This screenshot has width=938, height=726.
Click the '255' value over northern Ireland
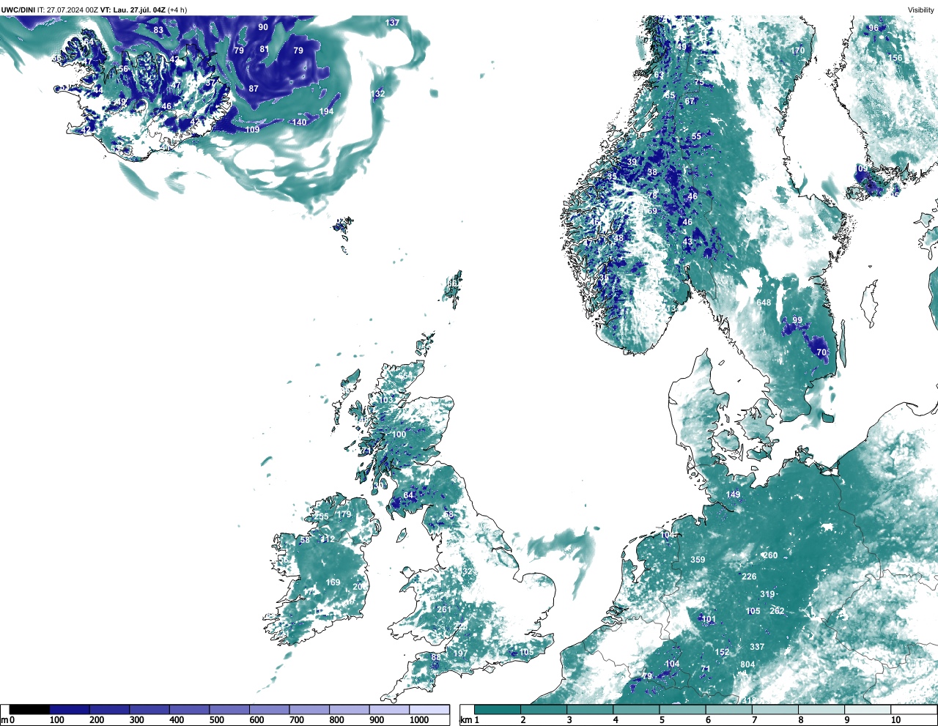point(322,516)
